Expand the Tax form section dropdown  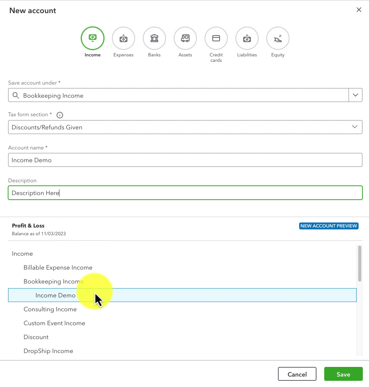point(355,127)
